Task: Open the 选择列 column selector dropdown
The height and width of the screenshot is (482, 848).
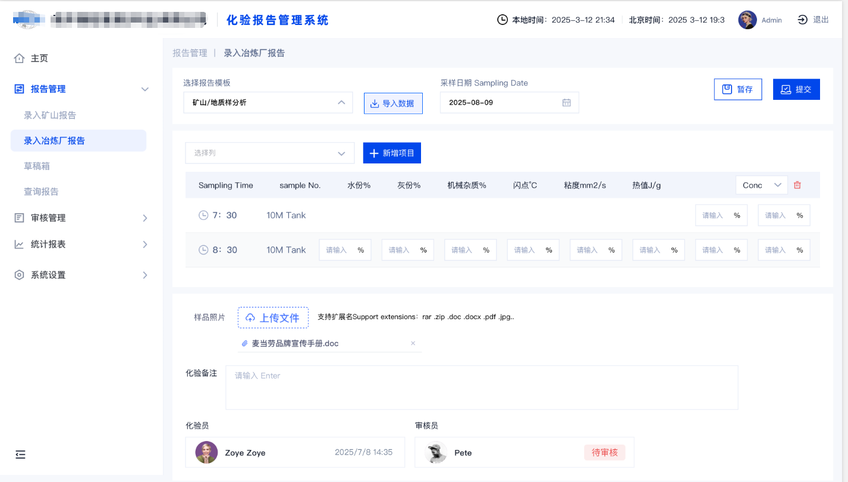Action: click(x=269, y=153)
